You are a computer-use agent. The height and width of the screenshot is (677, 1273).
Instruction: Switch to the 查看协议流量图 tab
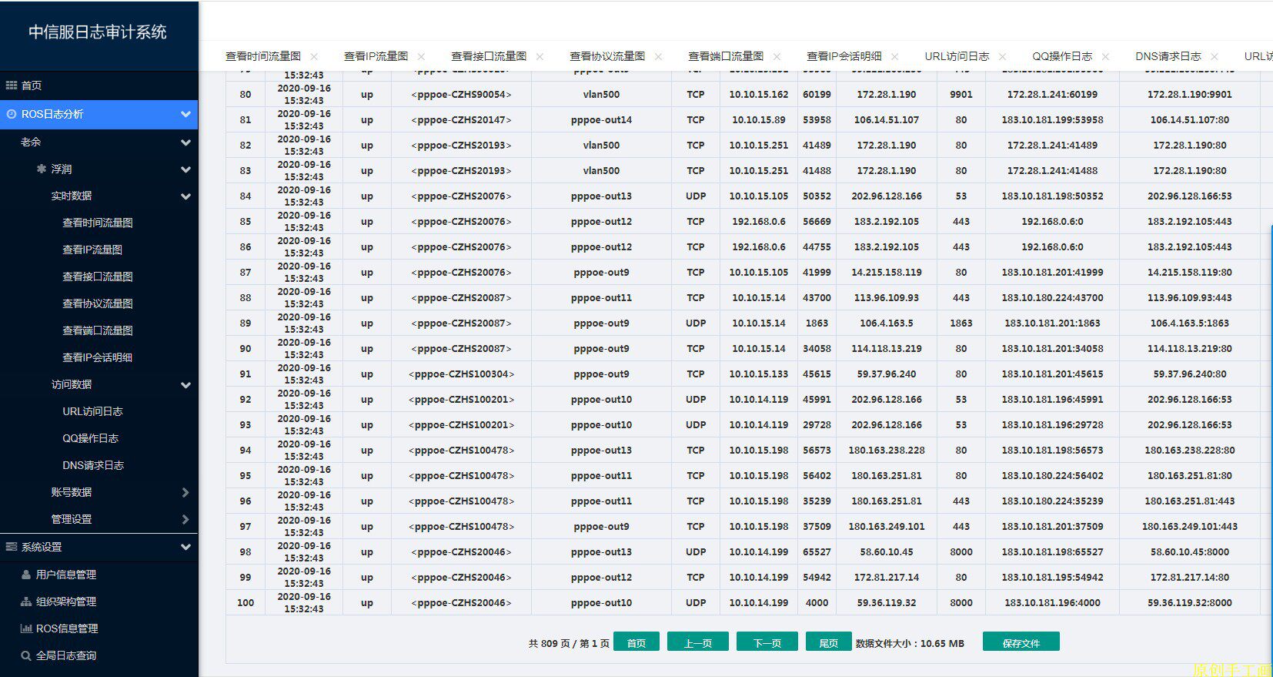(607, 56)
